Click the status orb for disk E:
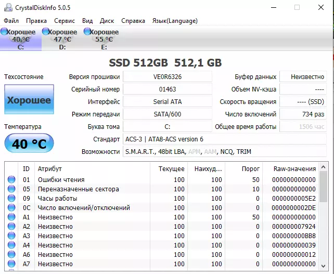This screenshot has width=334, height=274. tap(87, 32)
